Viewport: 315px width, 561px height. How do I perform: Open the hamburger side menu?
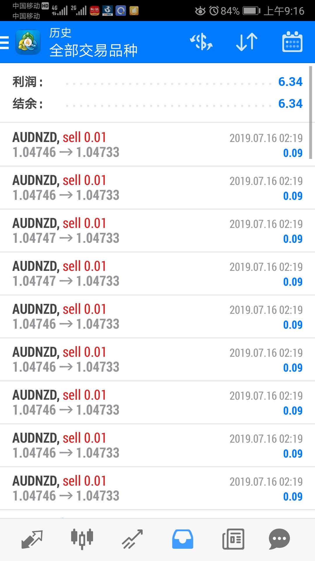pos(5,42)
